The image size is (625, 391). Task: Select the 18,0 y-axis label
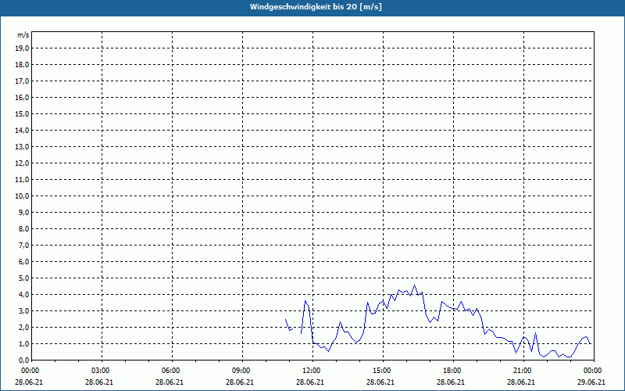point(22,65)
